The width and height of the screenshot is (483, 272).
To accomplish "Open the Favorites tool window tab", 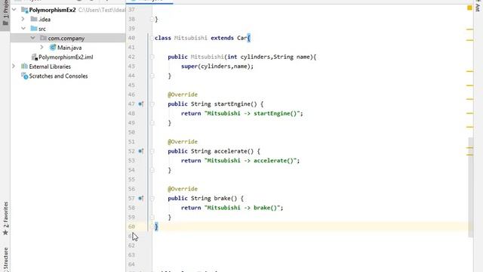I will (5, 218).
